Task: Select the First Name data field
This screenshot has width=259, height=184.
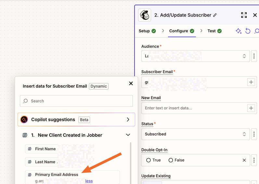Action: point(59,149)
